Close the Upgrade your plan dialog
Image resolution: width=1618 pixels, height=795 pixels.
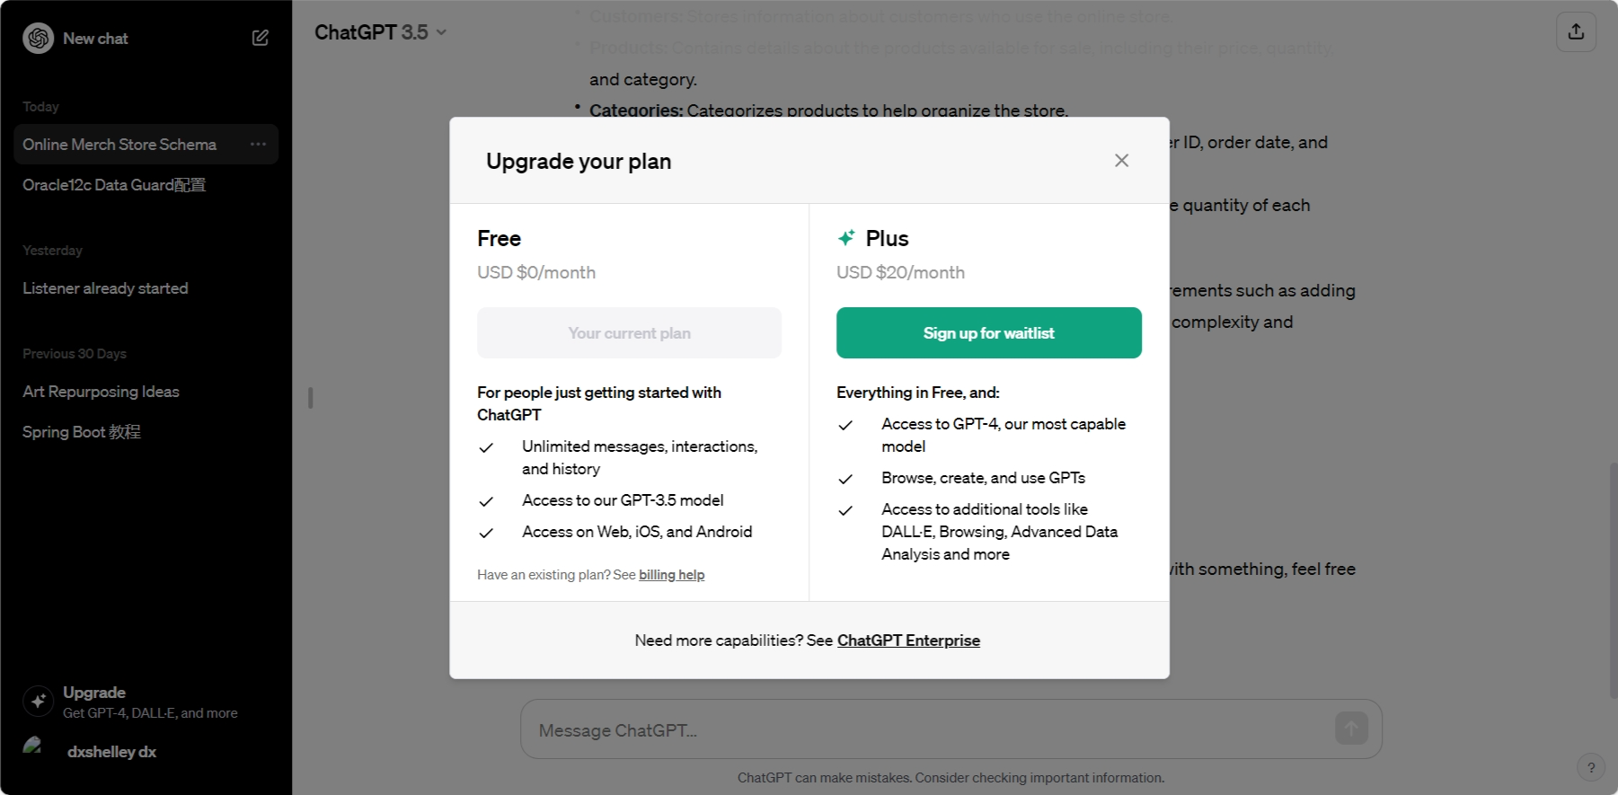click(x=1121, y=160)
